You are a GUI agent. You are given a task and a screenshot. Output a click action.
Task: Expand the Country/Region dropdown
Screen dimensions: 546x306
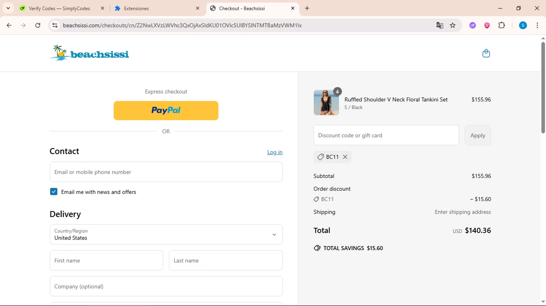click(166, 234)
